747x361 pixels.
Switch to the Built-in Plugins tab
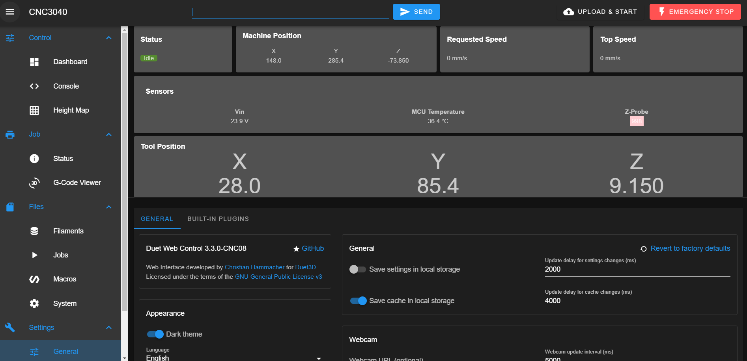click(218, 219)
